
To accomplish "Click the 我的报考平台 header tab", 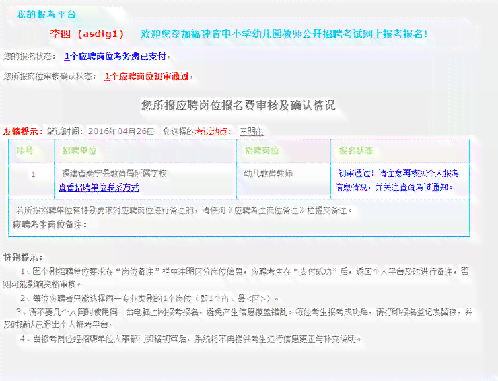I will tap(46, 14).
